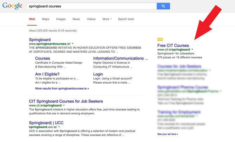Open the Free CIT Courses ad
The image size is (235, 142).
pyautogui.click(x=173, y=45)
